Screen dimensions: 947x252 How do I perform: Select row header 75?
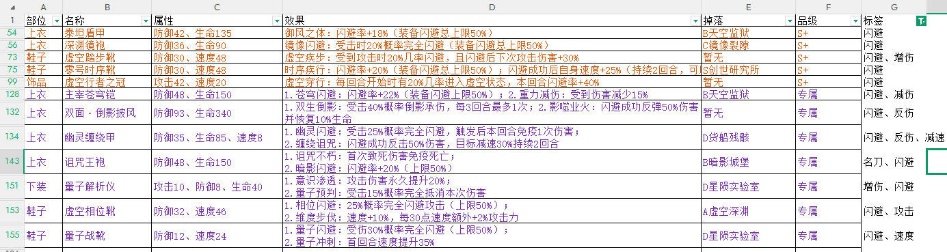(x=12, y=70)
